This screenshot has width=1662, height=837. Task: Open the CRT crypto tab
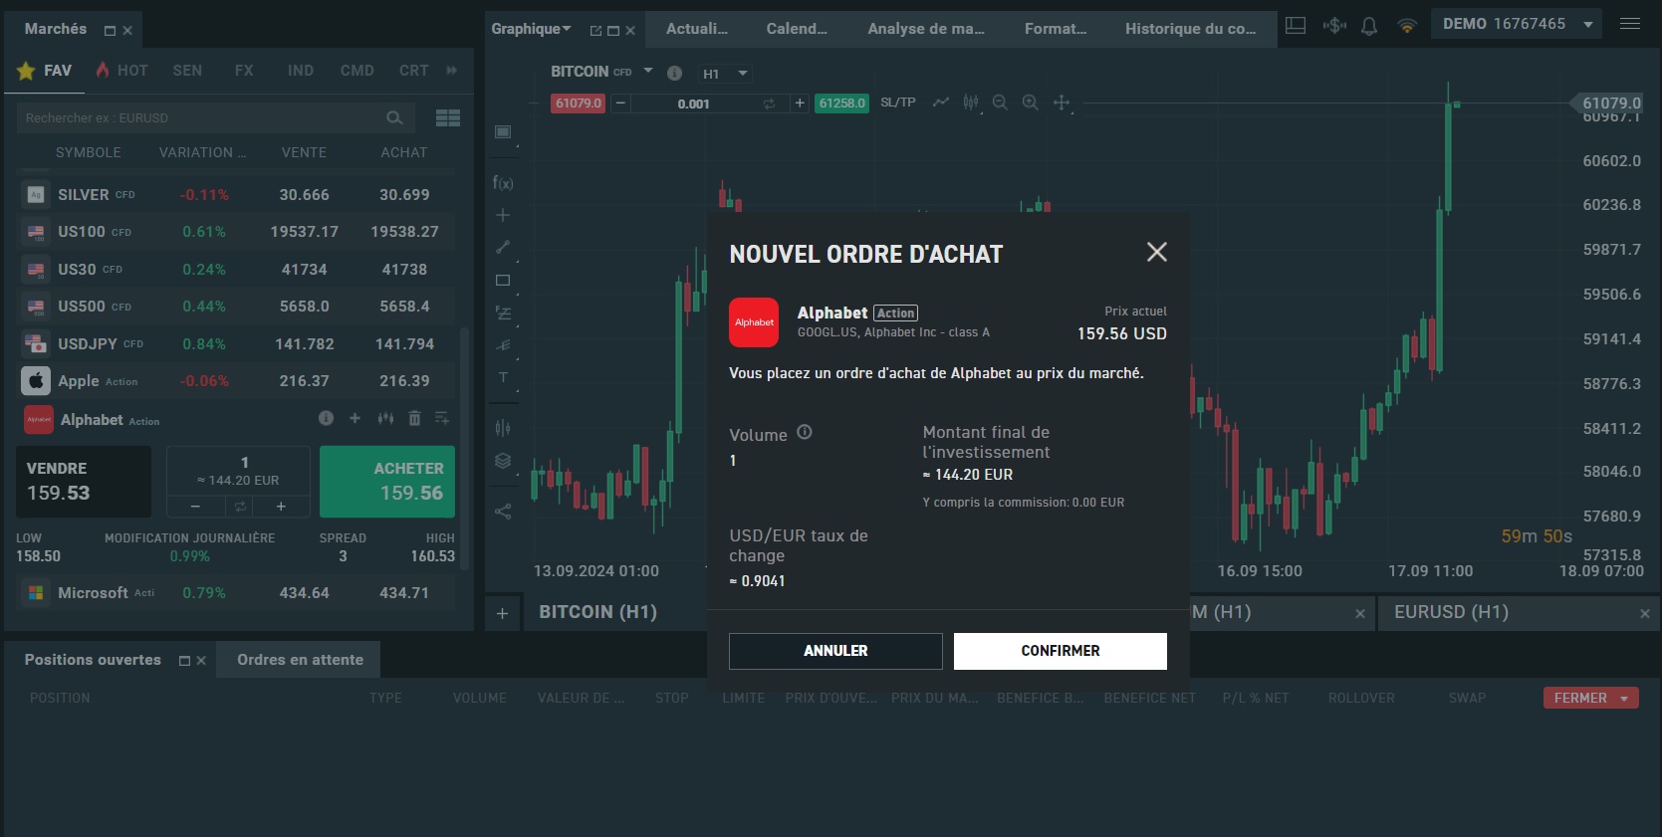(414, 71)
